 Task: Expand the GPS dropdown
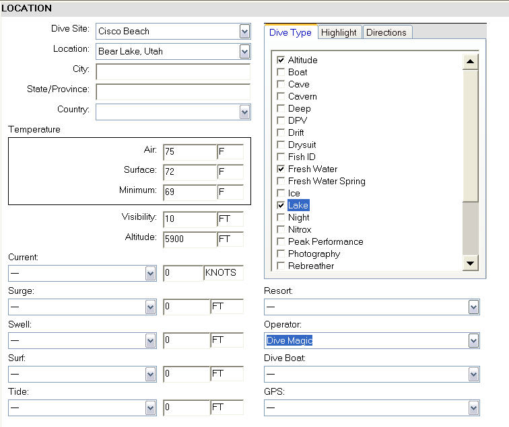tap(474, 407)
